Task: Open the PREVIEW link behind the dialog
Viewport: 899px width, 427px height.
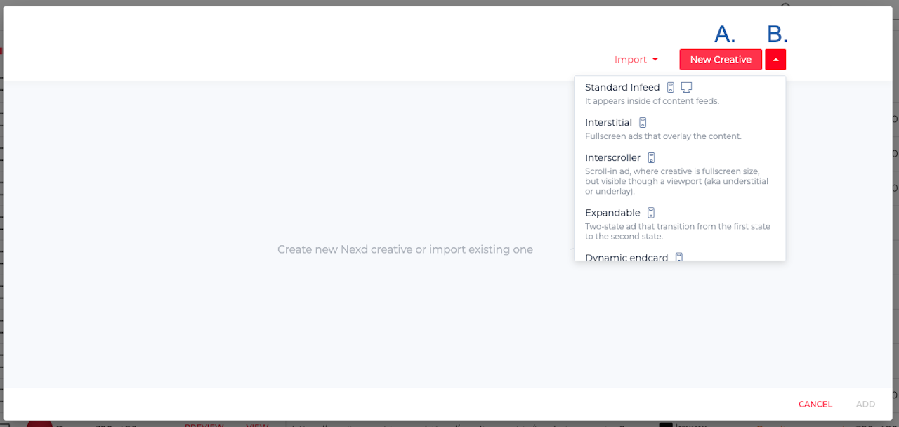Action: (x=204, y=424)
